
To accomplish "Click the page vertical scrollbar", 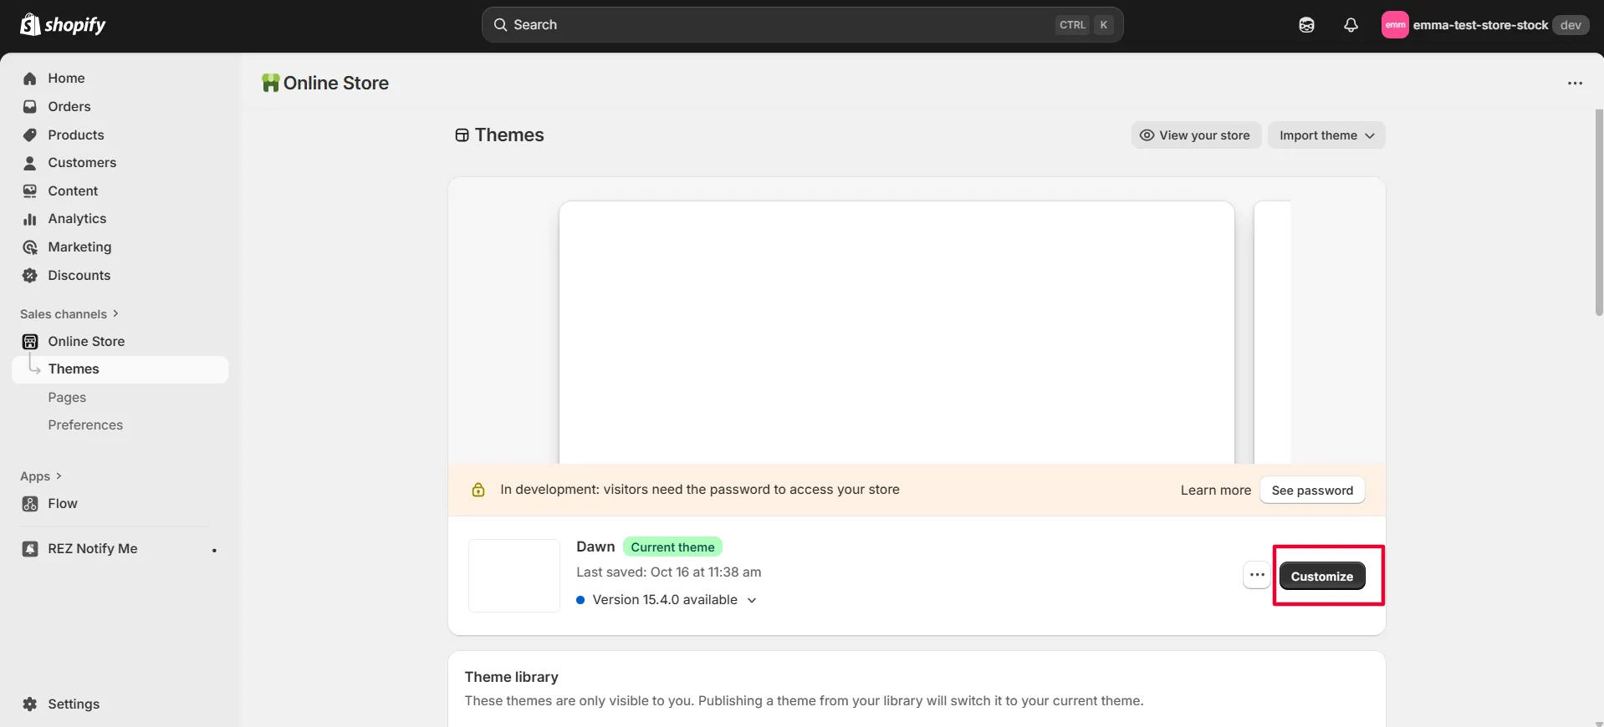I will click(x=1599, y=213).
